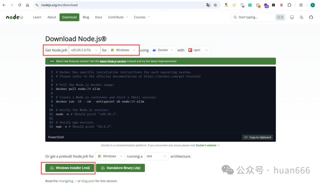Image resolution: width=320 pixels, height=183 pixels.
Task: Open the Docs navigation item
Action: pos(99,17)
